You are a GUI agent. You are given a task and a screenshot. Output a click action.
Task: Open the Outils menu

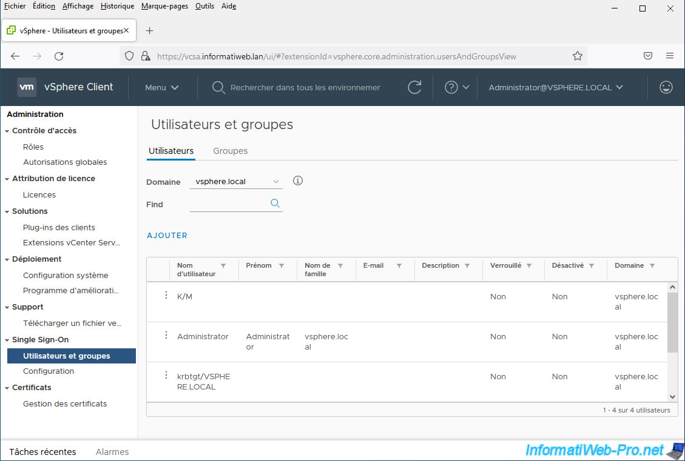(x=204, y=6)
